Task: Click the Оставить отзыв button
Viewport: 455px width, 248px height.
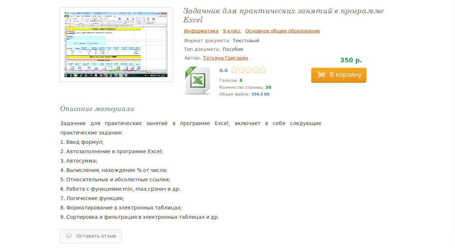Action: (x=91, y=236)
